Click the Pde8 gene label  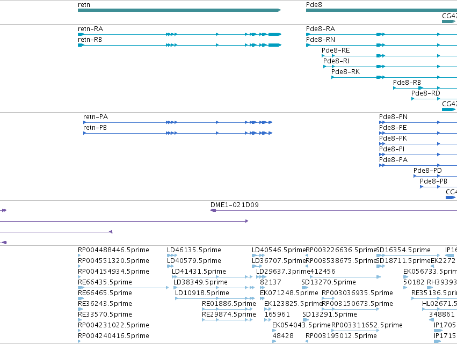pos(314,5)
